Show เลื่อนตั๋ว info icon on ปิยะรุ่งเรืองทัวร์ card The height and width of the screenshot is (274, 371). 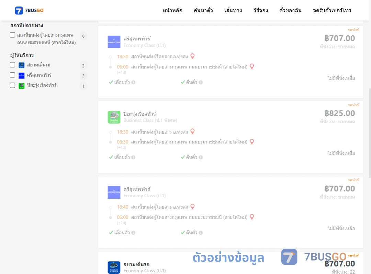[133, 158]
